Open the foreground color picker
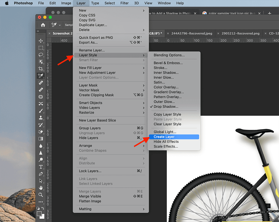Image resolution: width=279 pixels, height=222 pixels. pyautogui.click(x=39, y=213)
